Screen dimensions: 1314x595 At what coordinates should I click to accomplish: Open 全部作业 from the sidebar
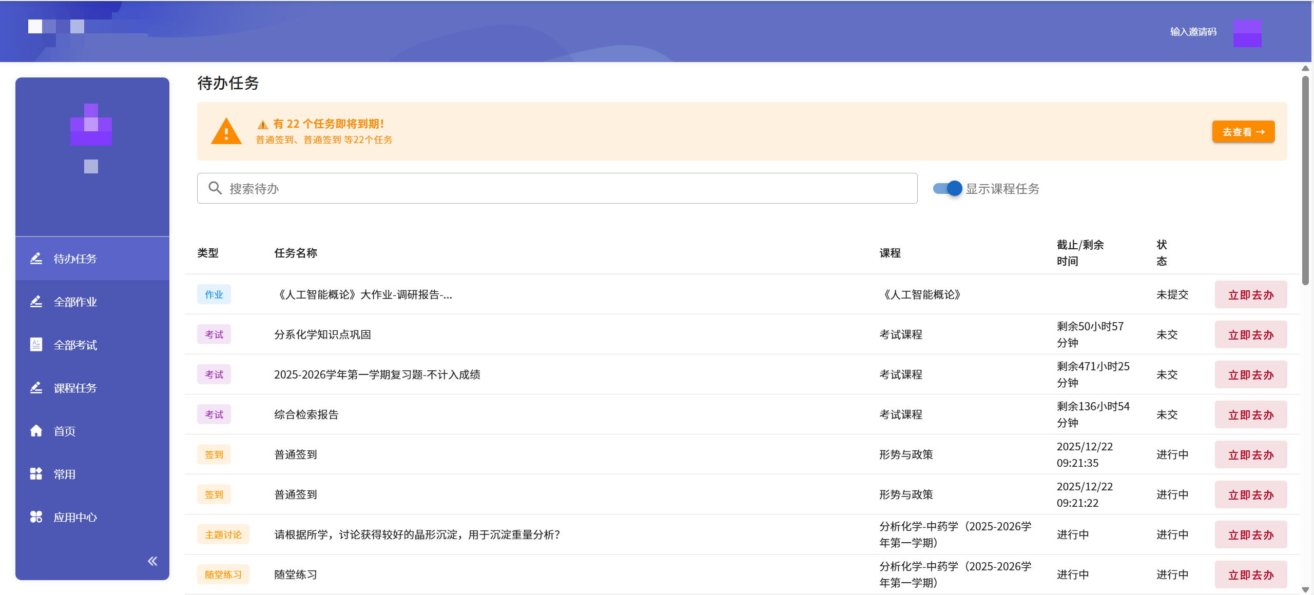[75, 302]
